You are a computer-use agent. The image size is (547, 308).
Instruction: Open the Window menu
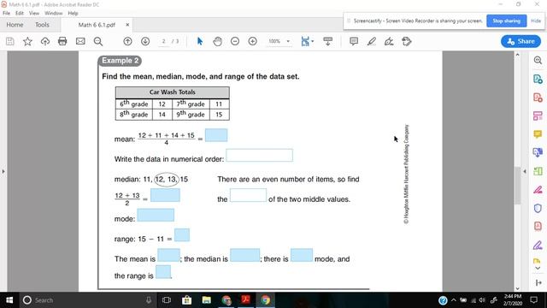pos(53,13)
